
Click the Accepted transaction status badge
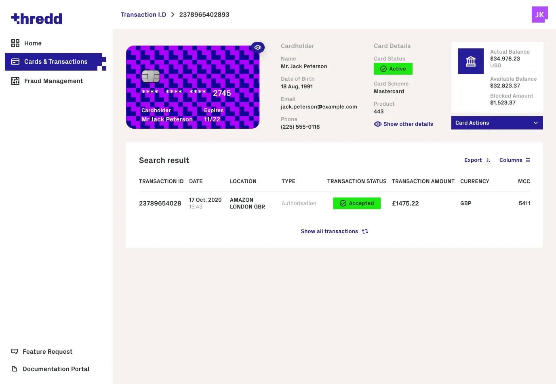click(357, 203)
